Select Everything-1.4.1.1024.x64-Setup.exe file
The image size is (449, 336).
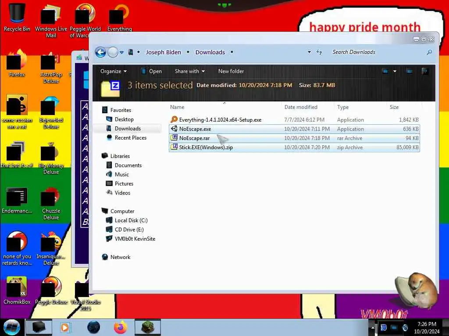[294, 120]
